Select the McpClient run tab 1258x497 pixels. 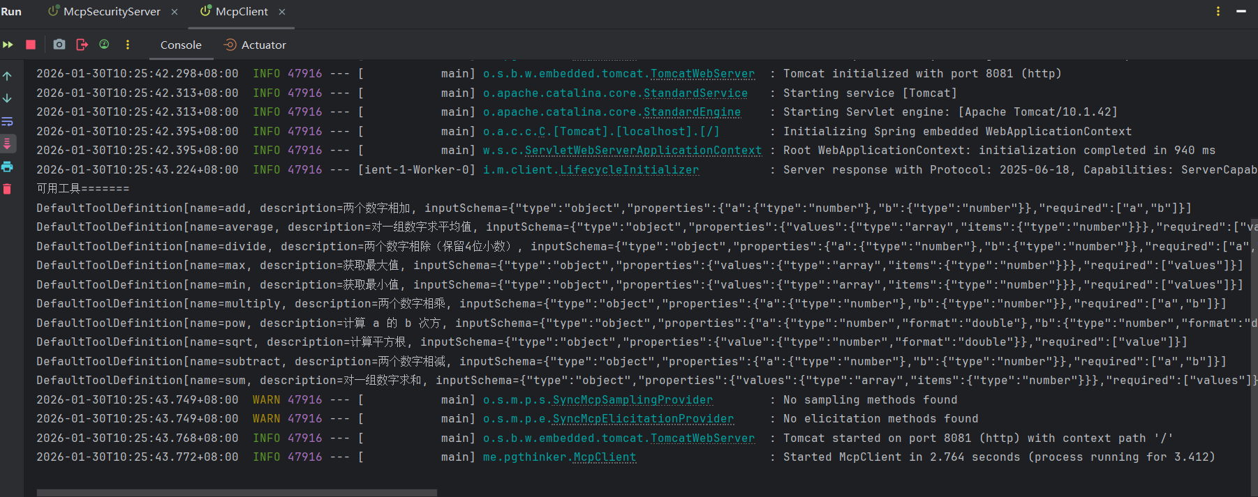pos(235,12)
